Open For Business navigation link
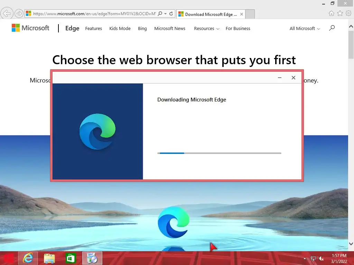 click(x=238, y=28)
